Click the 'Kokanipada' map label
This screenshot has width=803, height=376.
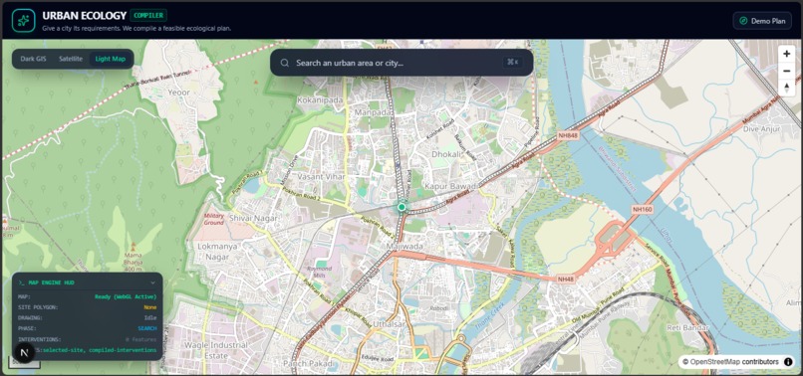(320, 100)
